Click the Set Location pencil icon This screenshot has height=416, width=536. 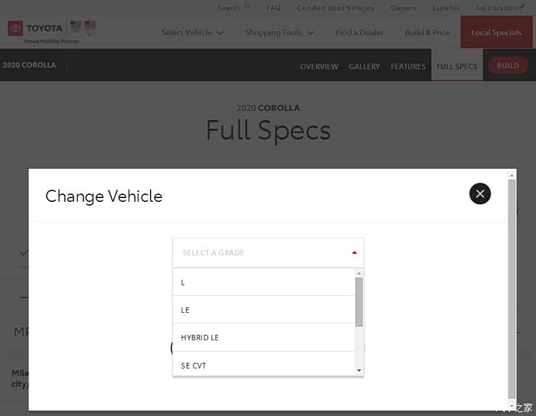click(521, 7)
